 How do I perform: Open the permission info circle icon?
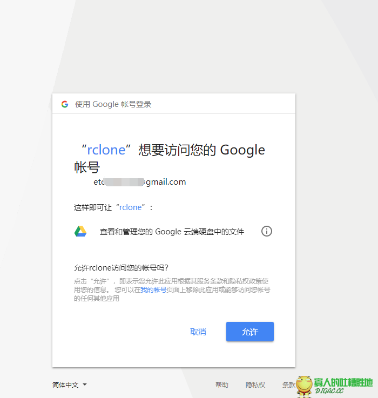(x=267, y=231)
